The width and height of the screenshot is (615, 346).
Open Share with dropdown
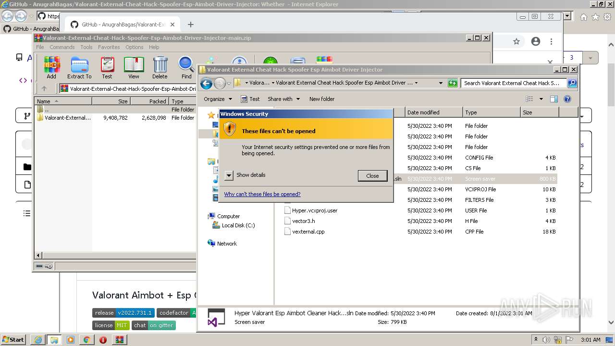[283, 99]
